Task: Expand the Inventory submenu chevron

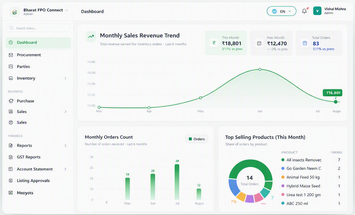Action: point(65,78)
